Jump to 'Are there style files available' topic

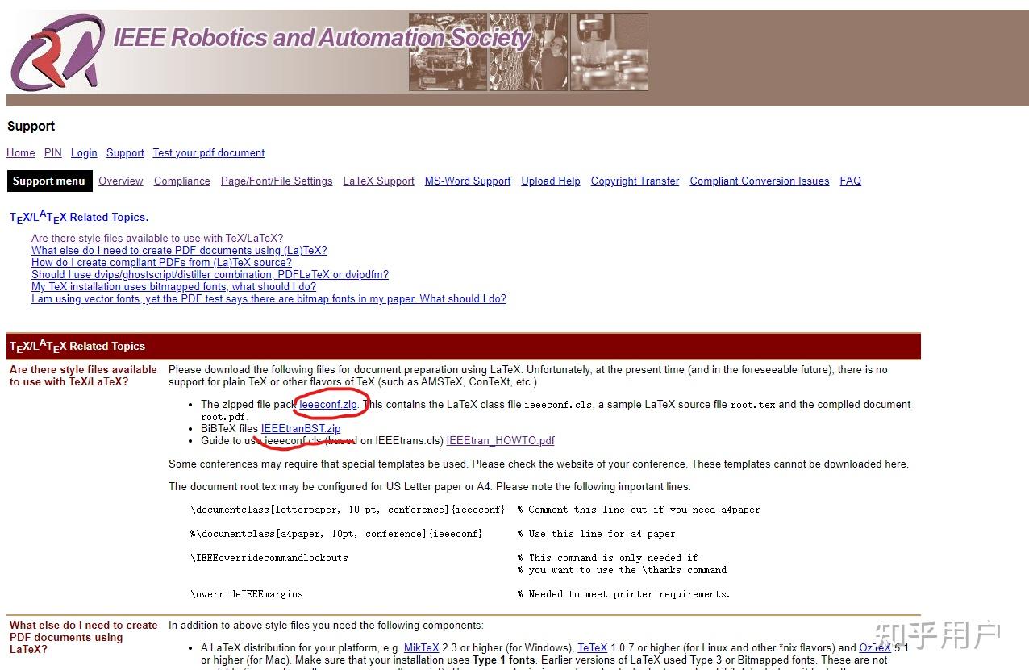tap(157, 239)
